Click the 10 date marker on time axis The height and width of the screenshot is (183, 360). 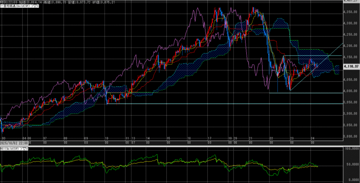107,139
